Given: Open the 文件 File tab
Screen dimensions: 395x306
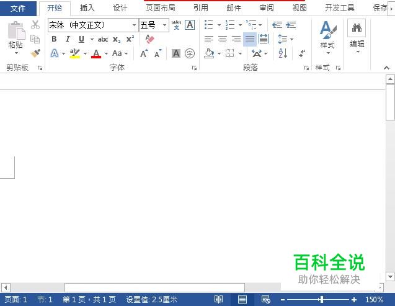Looking at the screenshot, I should (x=18, y=8).
